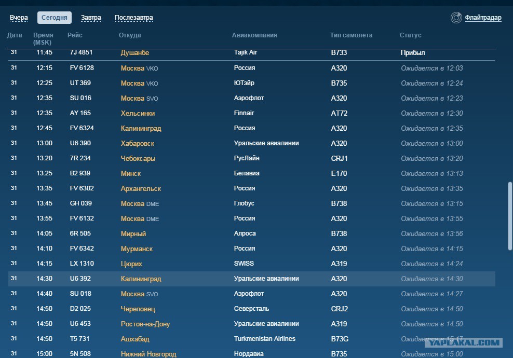The width and height of the screenshot is (513, 358).
Task: Open the Архангельск origin link
Action: click(x=141, y=189)
